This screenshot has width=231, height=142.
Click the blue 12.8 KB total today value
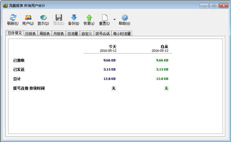click(109, 79)
